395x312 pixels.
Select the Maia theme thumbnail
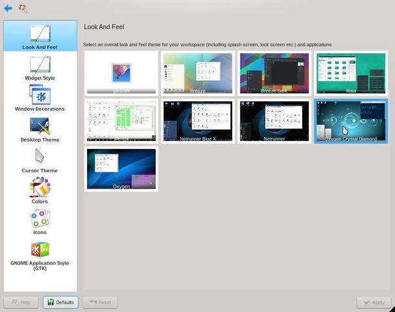(x=351, y=73)
